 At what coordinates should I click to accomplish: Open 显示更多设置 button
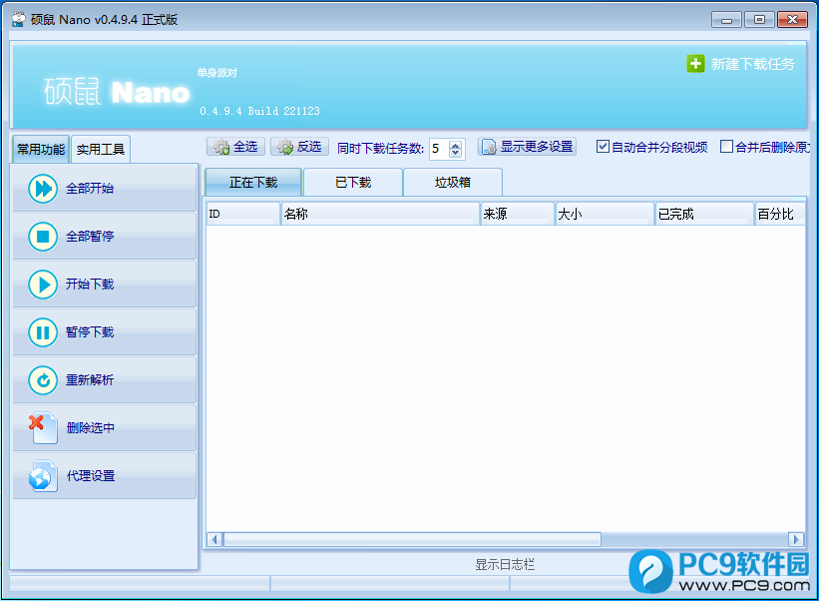(527, 147)
